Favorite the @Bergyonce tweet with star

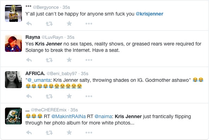pyautogui.click(x=69, y=24)
